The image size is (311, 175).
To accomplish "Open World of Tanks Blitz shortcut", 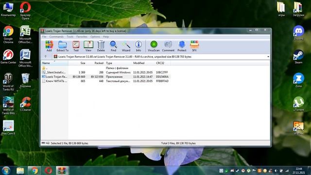I will pos(8,105).
